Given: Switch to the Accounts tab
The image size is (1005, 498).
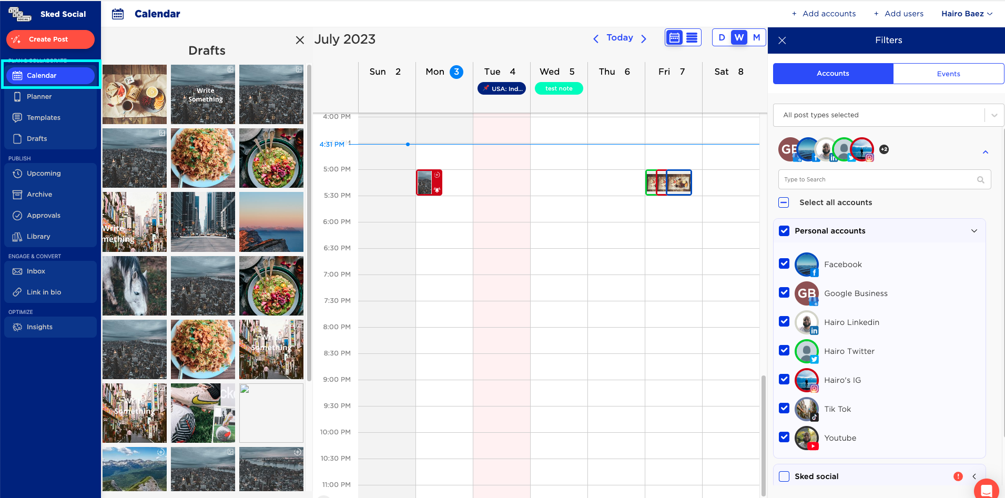Looking at the screenshot, I should pyautogui.click(x=833, y=74).
